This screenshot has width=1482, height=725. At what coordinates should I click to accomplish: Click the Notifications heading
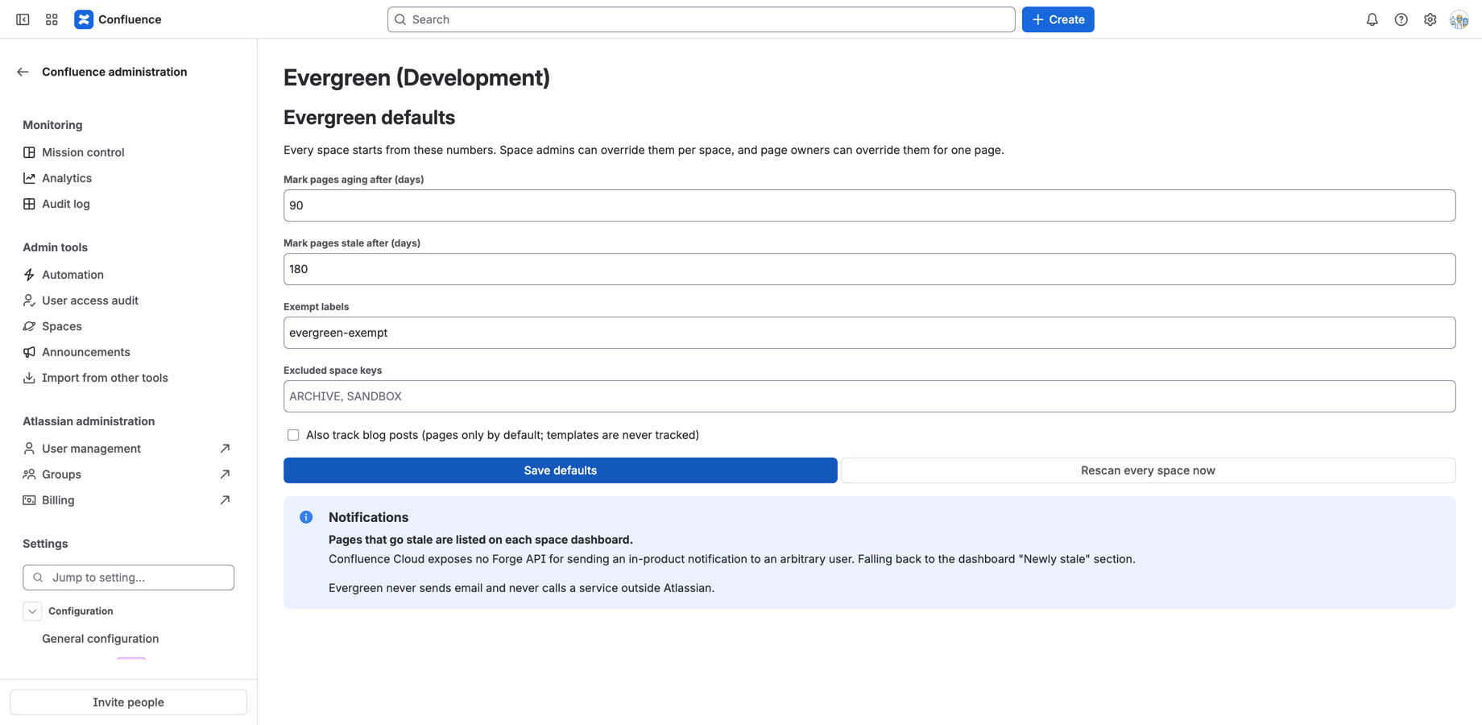pyautogui.click(x=368, y=517)
